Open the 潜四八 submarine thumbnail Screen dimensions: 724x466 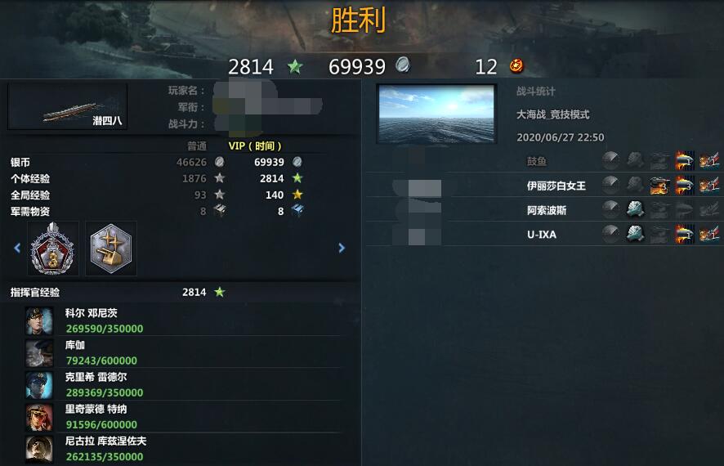67,106
